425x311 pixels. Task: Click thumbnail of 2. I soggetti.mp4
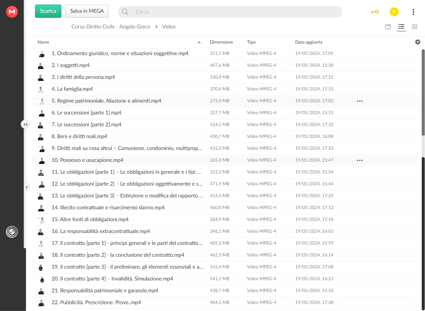click(41, 66)
